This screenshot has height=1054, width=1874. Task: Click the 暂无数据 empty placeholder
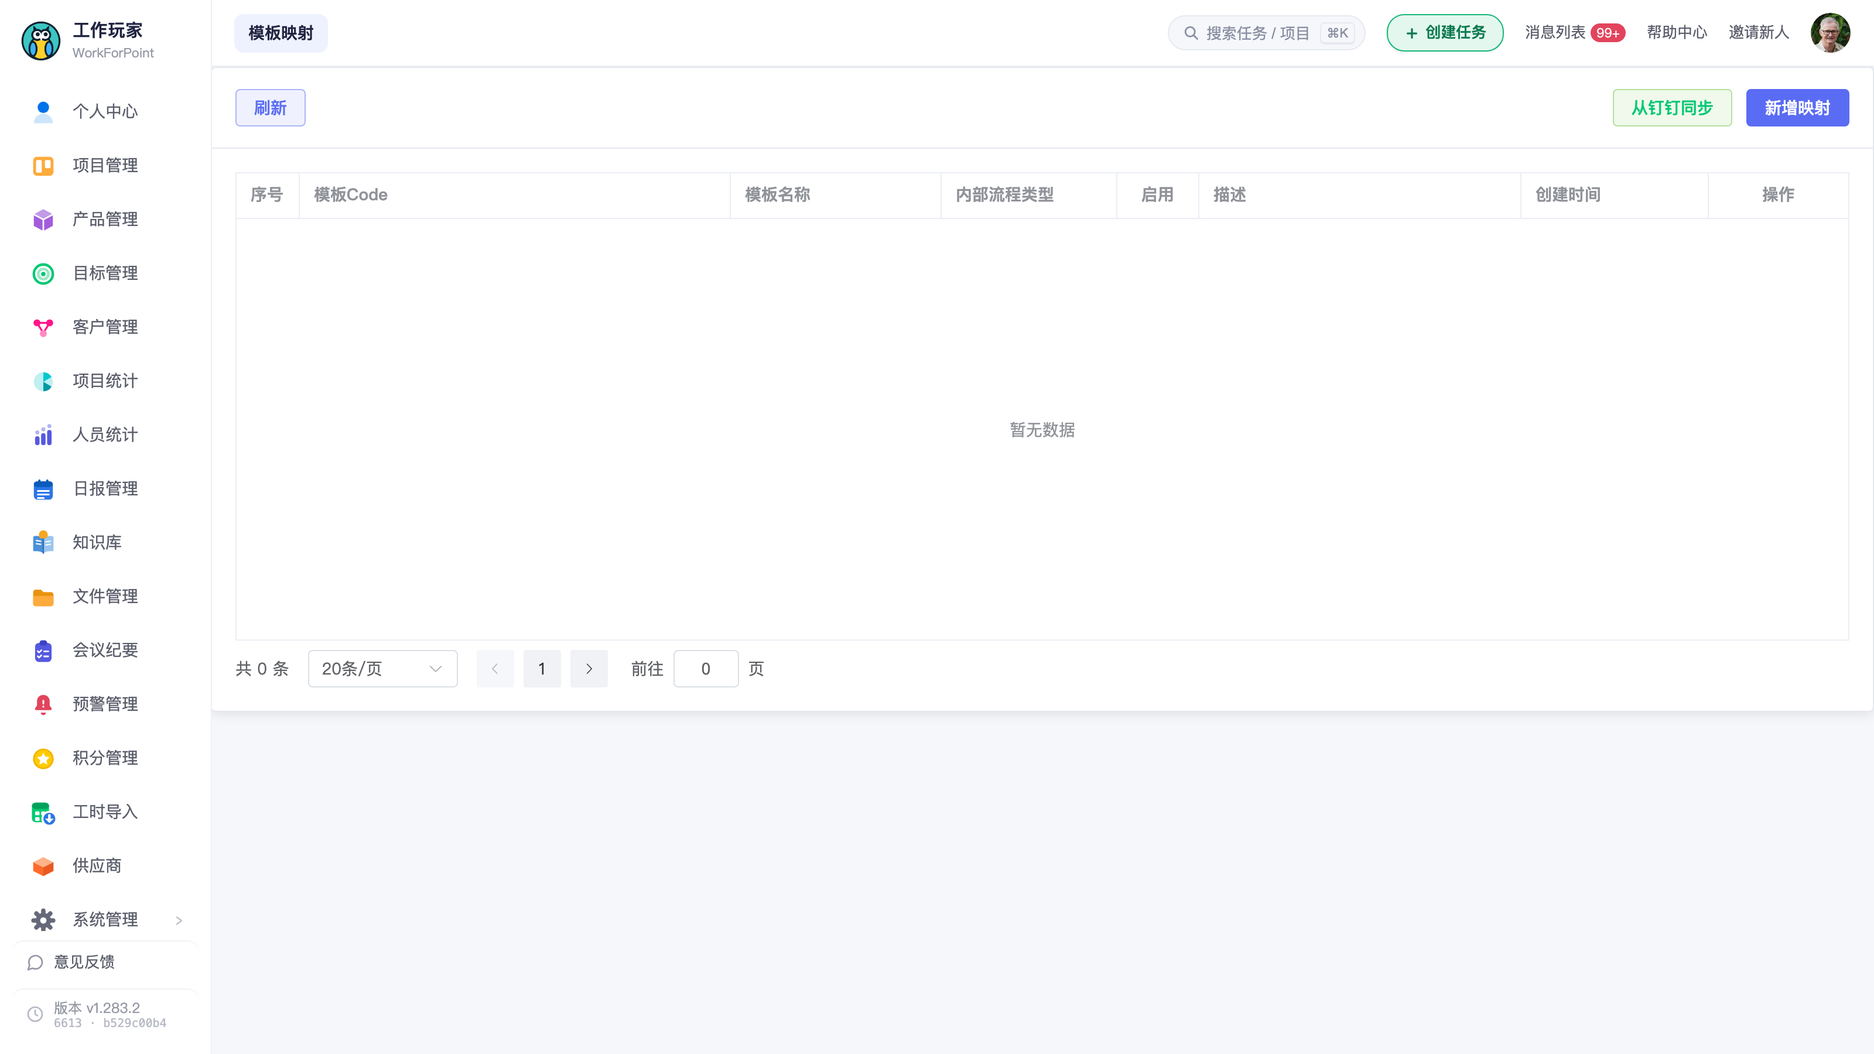tap(1042, 430)
